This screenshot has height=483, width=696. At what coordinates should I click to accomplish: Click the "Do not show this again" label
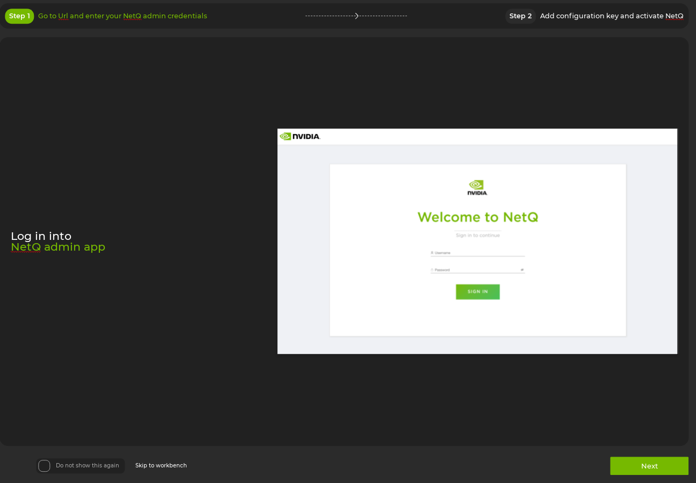point(87,466)
